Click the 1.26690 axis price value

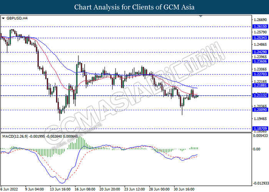[260, 20]
